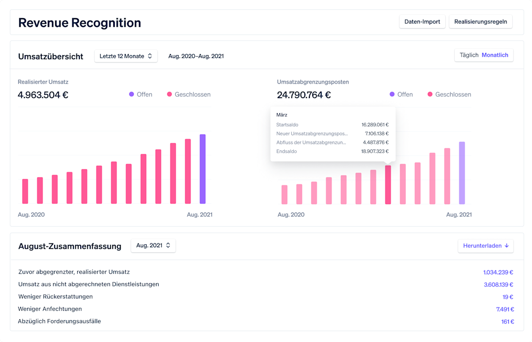Open the Daten-Import dialog

422,22
